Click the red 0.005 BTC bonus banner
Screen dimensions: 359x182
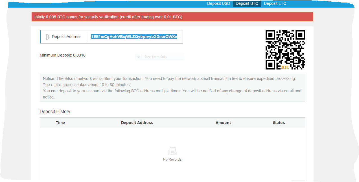pyautogui.click(x=172, y=17)
